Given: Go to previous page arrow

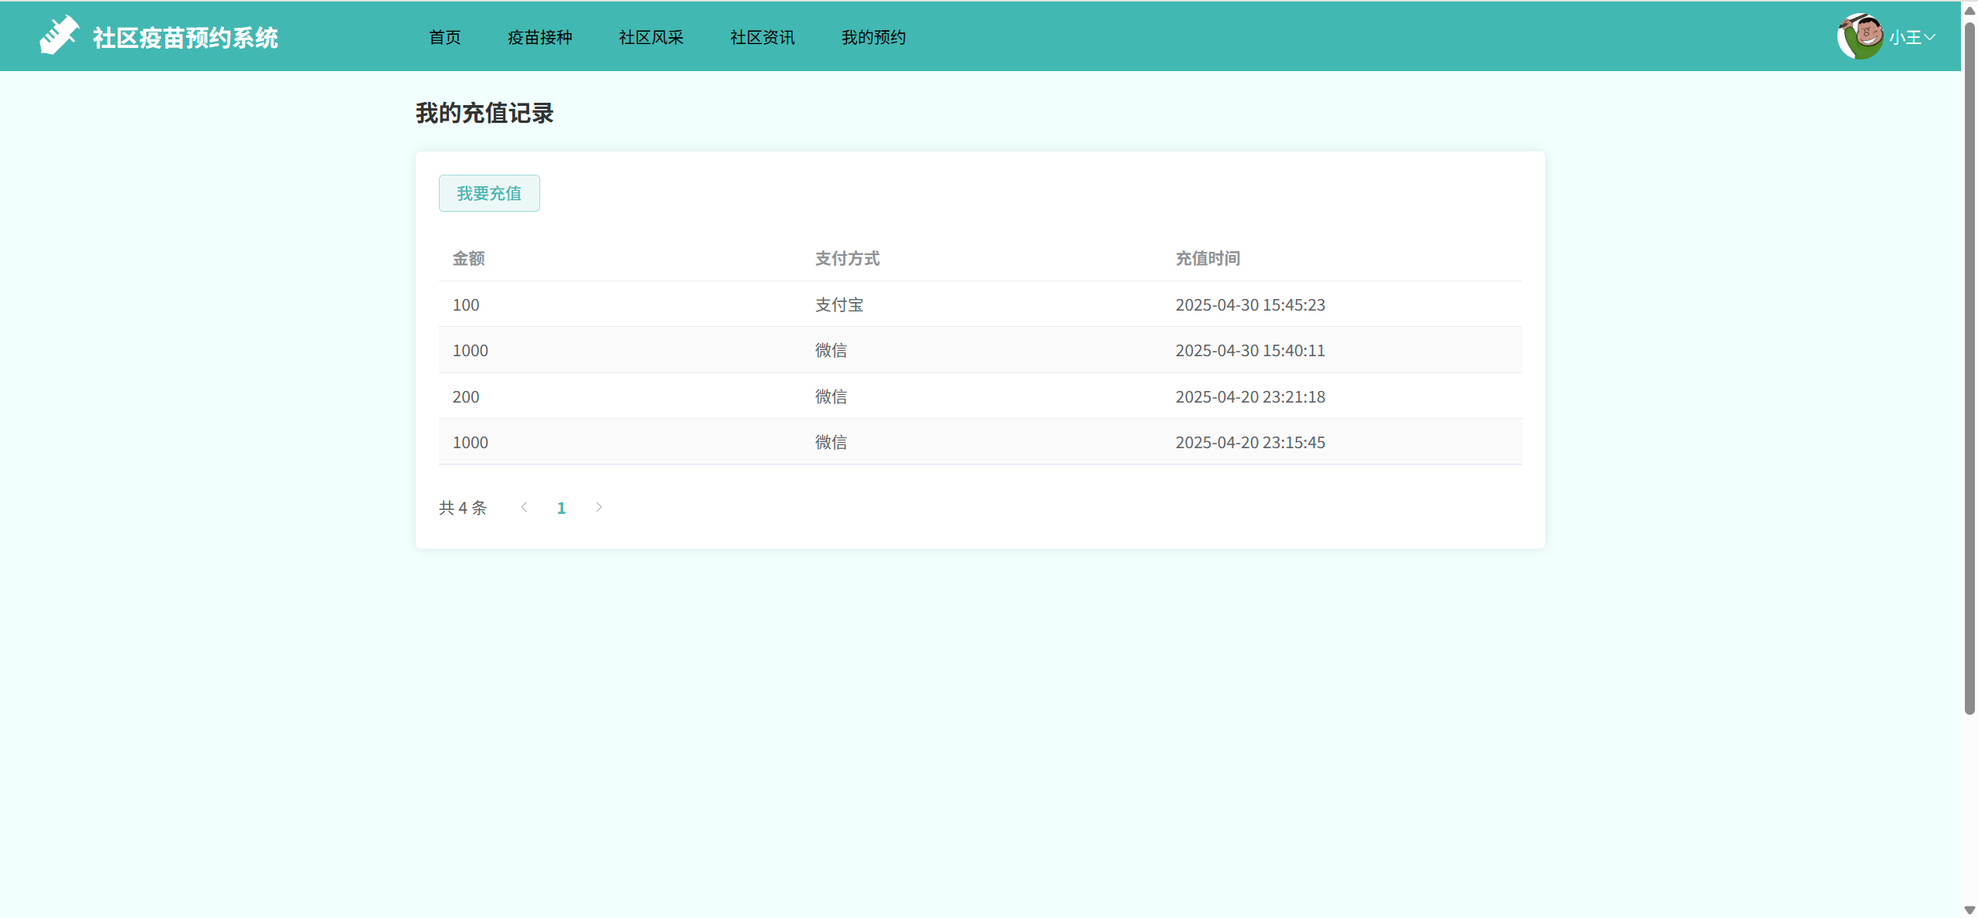Looking at the screenshot, I should pyautogui.click(x=525, y=508).
